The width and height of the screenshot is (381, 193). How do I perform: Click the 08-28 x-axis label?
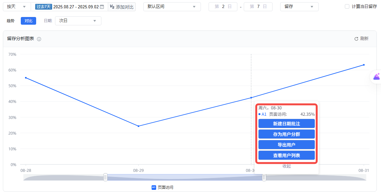pyautogui.click(x=26, y=171)
